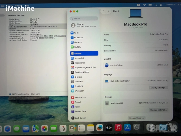Open Accessibility settings
The image size is (181, 136).
[x=84, y=58]
